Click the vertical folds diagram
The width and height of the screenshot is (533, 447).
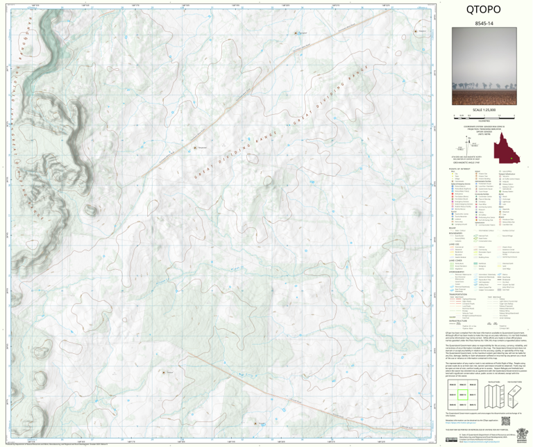point(493,396)
